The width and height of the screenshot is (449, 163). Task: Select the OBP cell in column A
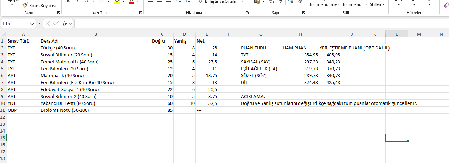pyautogui.click(x=23, y=110)
